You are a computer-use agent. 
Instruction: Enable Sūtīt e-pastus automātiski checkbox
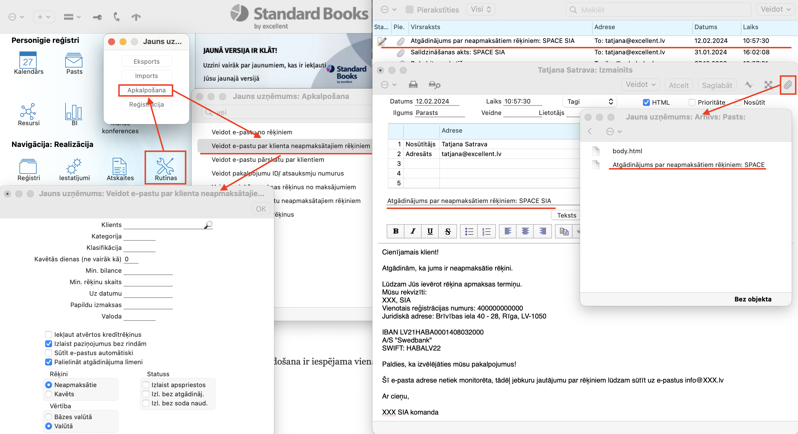coord(49,353)
